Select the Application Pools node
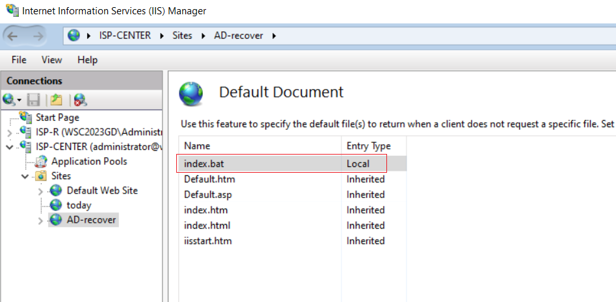 pyautogui.click(x=88, y=161)
